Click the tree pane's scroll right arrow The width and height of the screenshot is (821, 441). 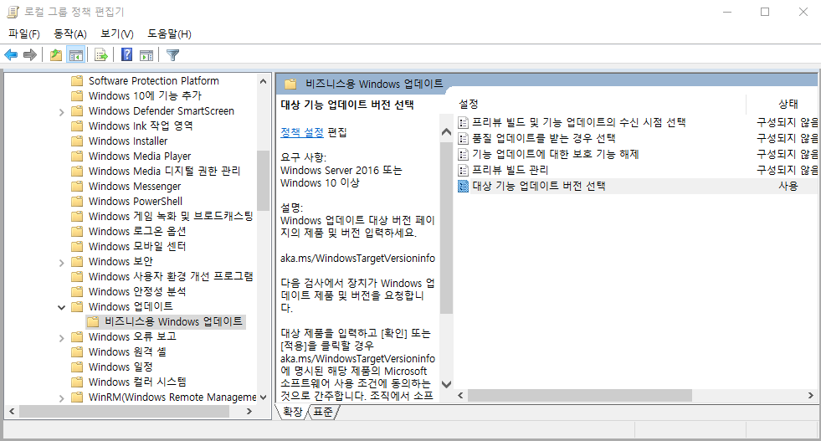[x=249, y=412]
